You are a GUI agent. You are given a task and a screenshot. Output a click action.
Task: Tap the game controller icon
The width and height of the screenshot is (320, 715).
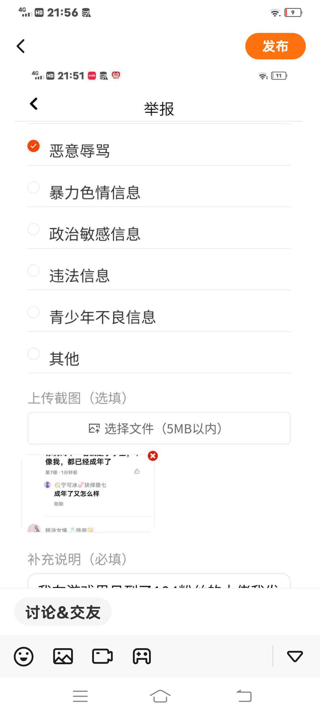[x=142, y=656]
